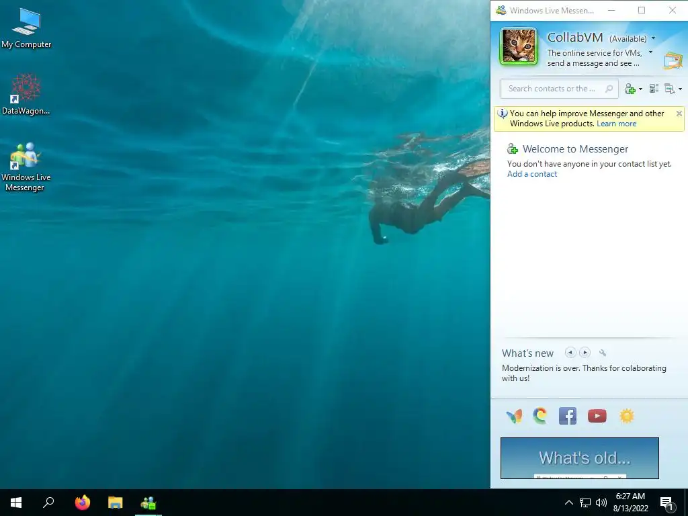Click the info icon on the notification bar
Viewport: 688px width, 516px height.
(503, 114)
